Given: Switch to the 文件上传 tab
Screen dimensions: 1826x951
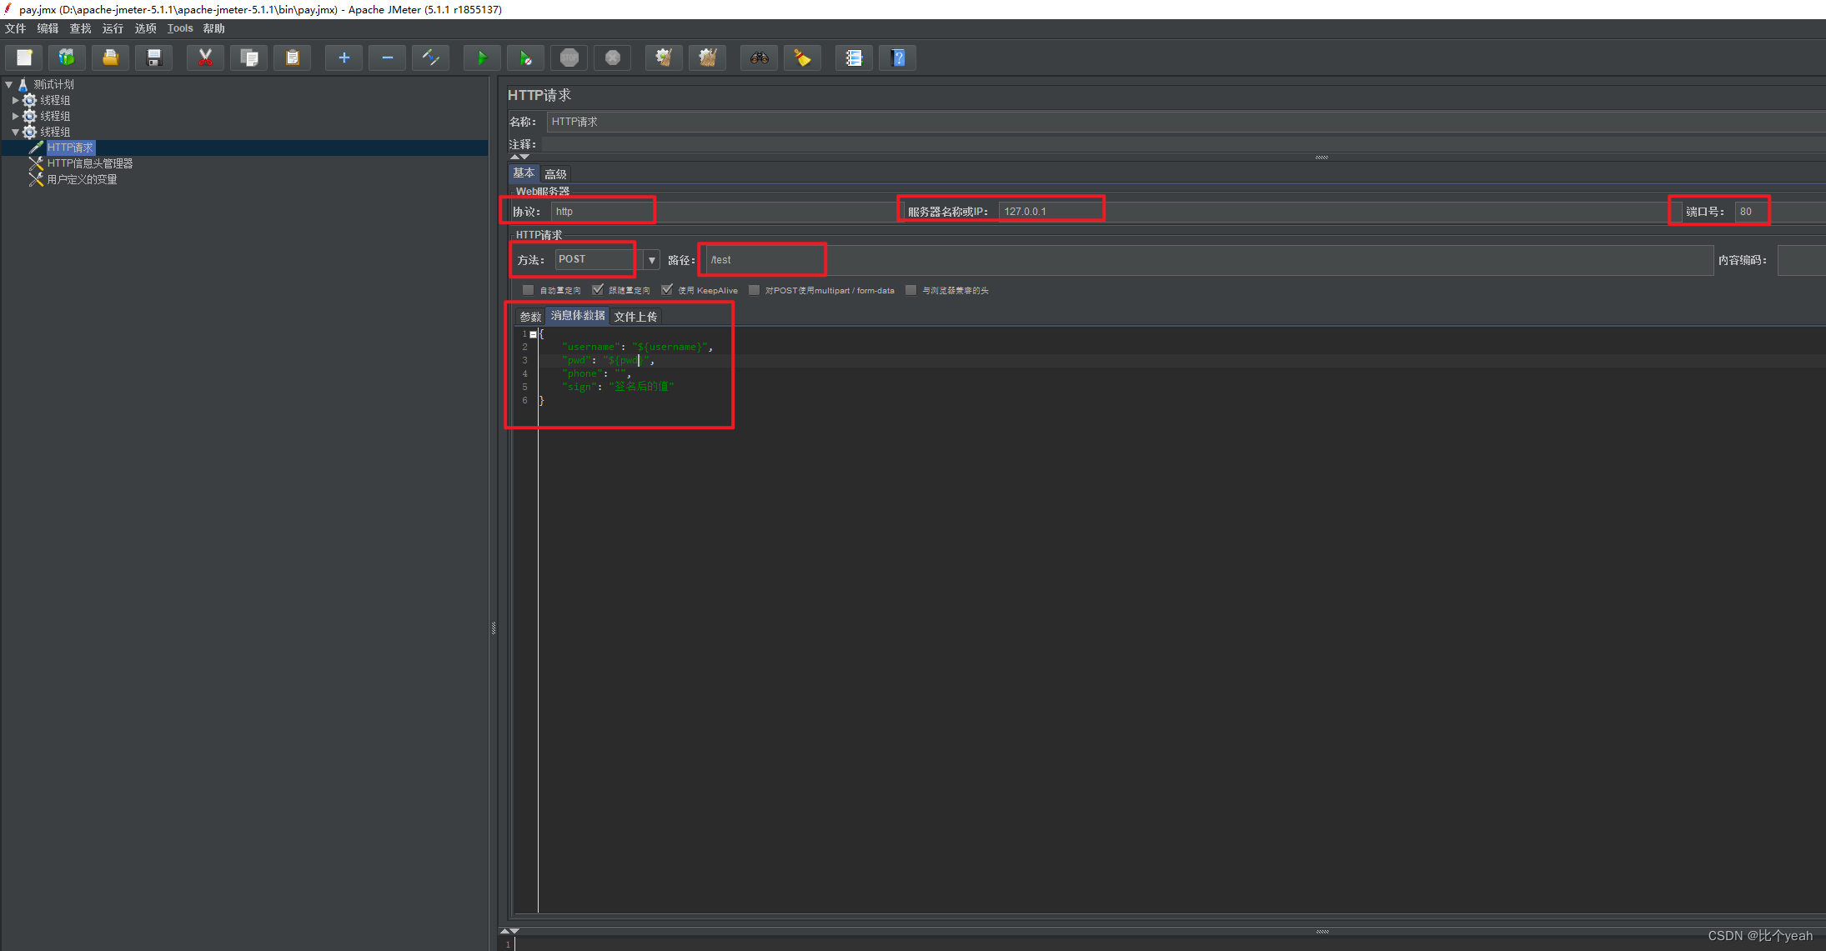Looking at the screenshot, I should [x=635, y=317].
